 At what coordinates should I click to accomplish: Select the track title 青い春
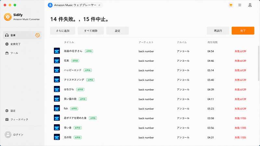pos(68,128)
